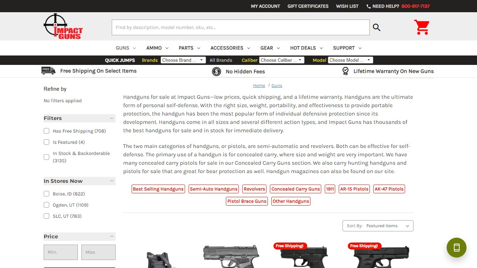Click the Max price field
The image size is (477, 268).
(98, 252)
